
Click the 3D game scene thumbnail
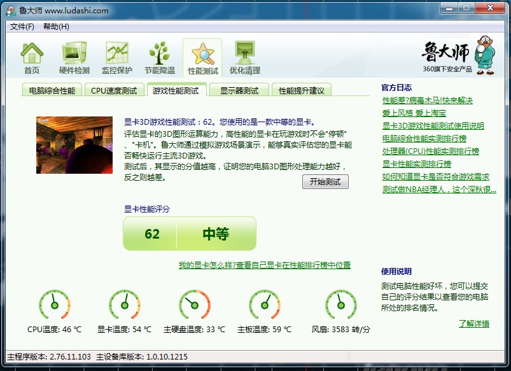point(74,145)
